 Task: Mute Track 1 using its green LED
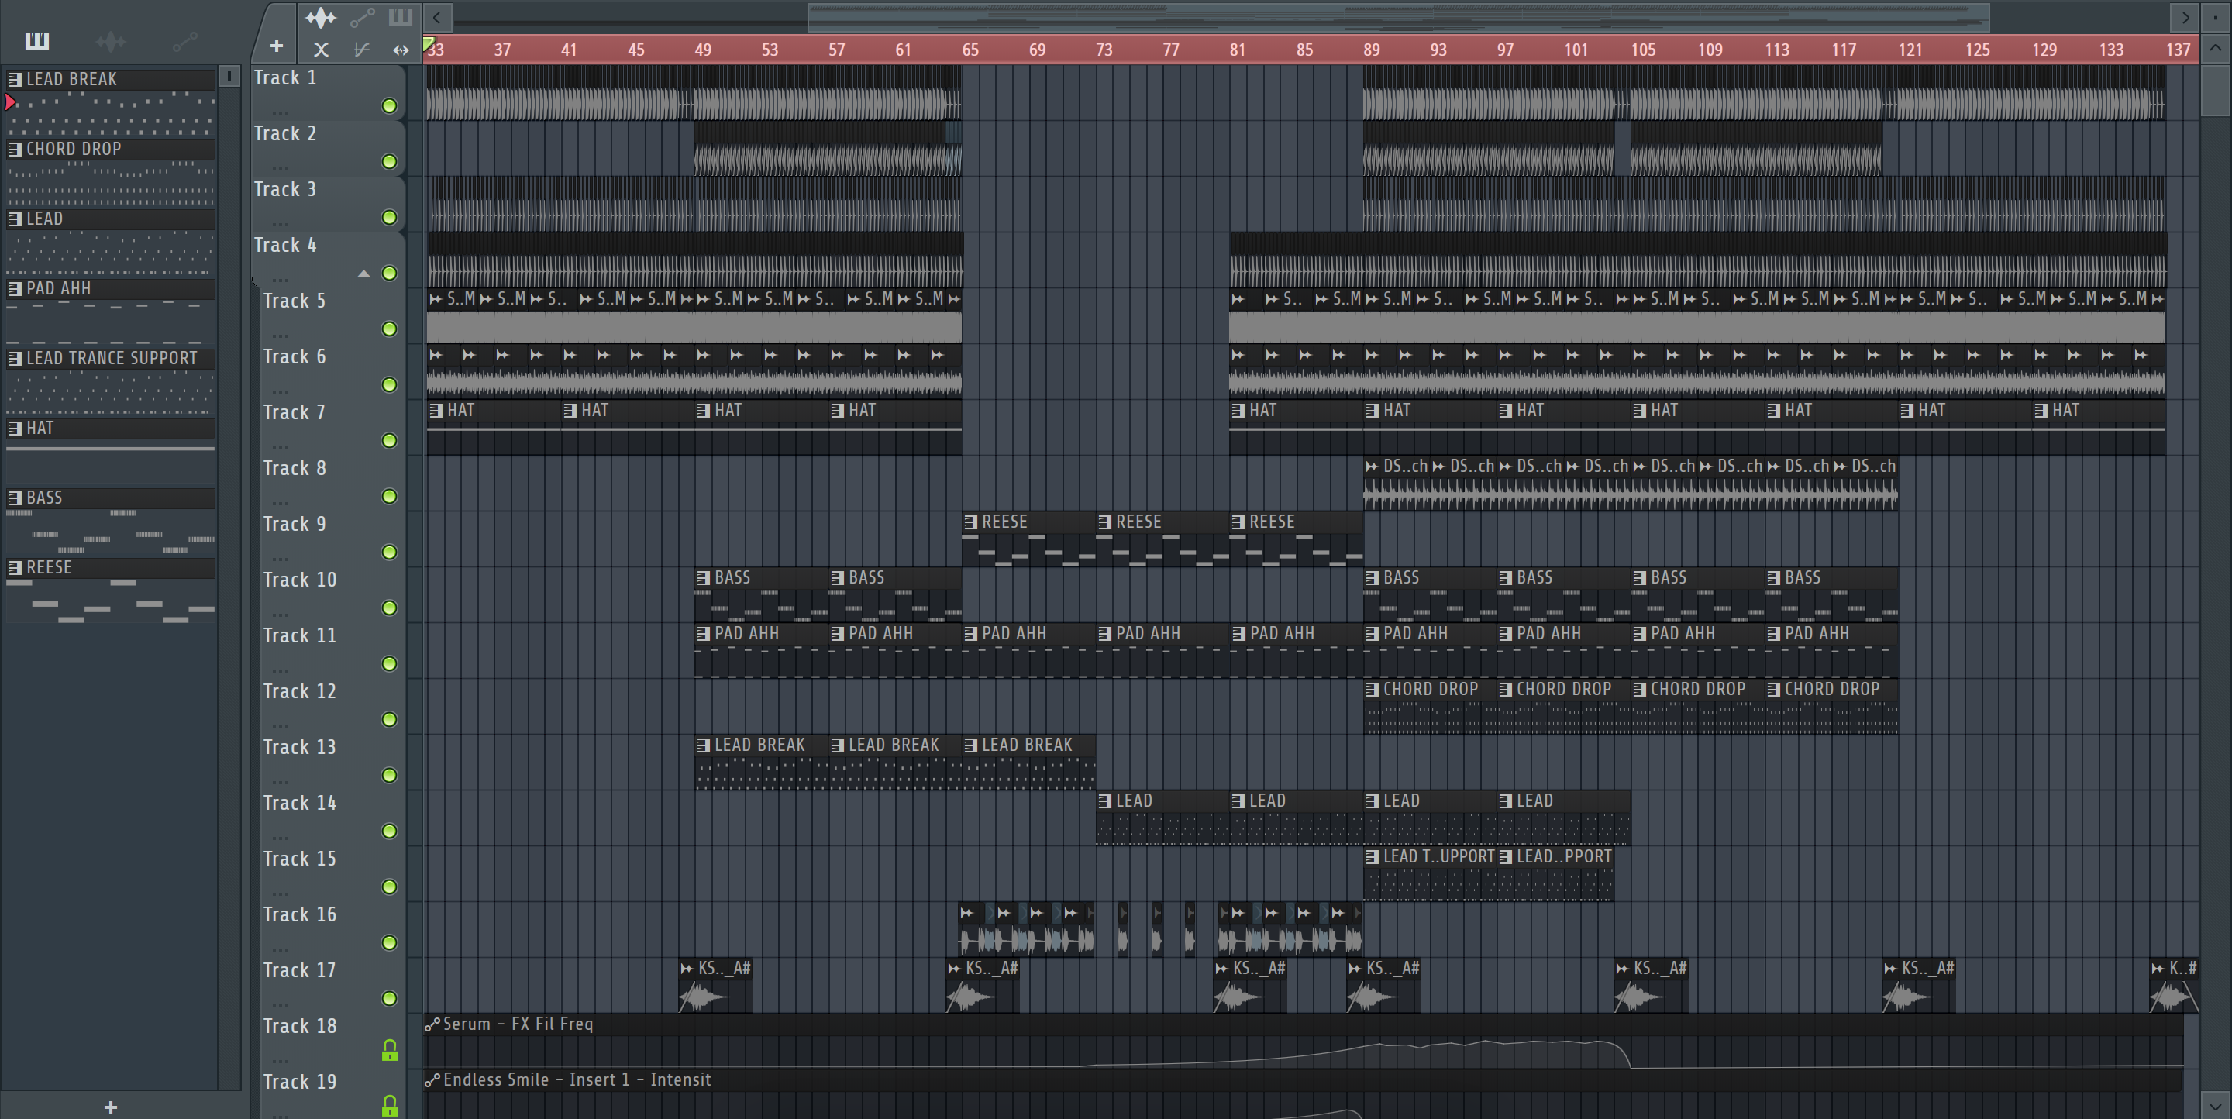[x=390, y=105]
